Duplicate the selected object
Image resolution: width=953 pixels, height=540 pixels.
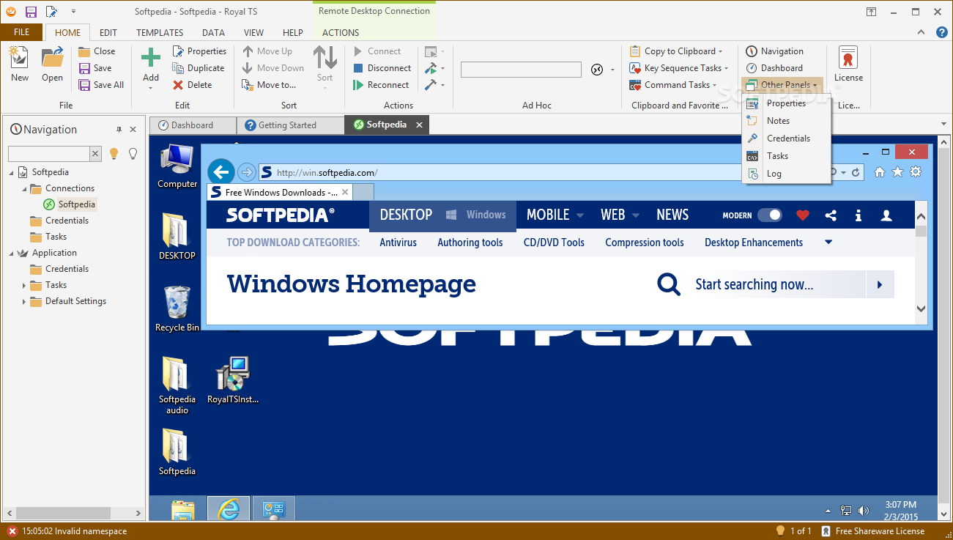point(199,68)
